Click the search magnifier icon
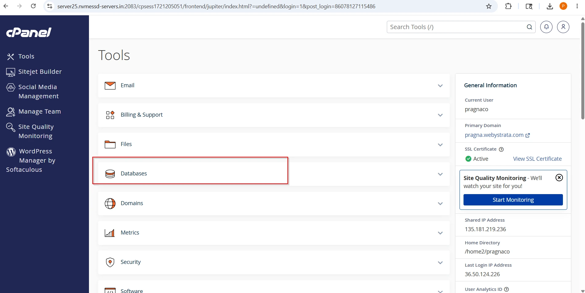The image size is (585, 293). (529, 27)
